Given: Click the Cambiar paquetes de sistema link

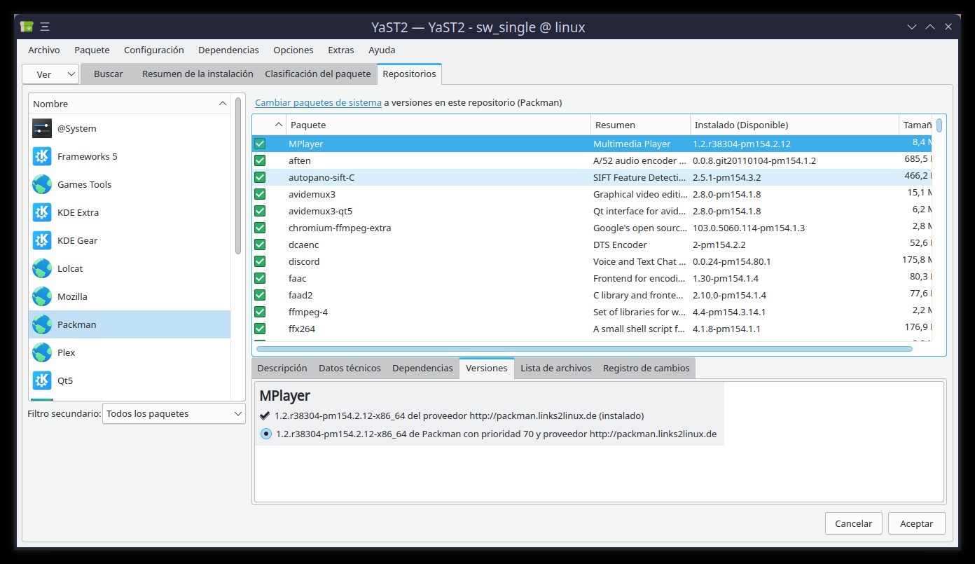Looking at the screenshot, I should [318, 102].
